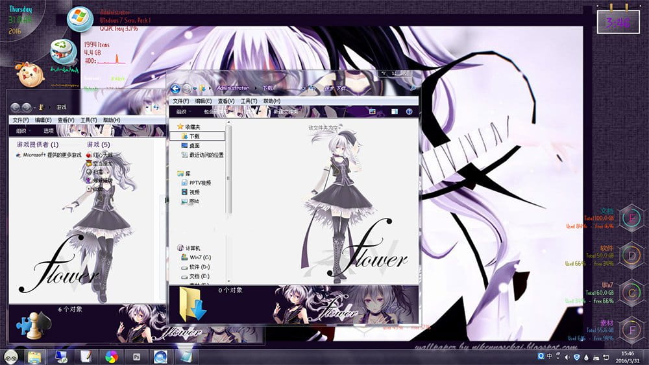The image size is (649, 365).
Task: Click search box in 下载 window
Action: 369,88
